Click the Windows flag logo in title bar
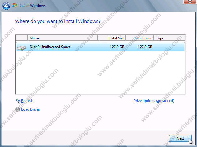 [x=15, y=6]
